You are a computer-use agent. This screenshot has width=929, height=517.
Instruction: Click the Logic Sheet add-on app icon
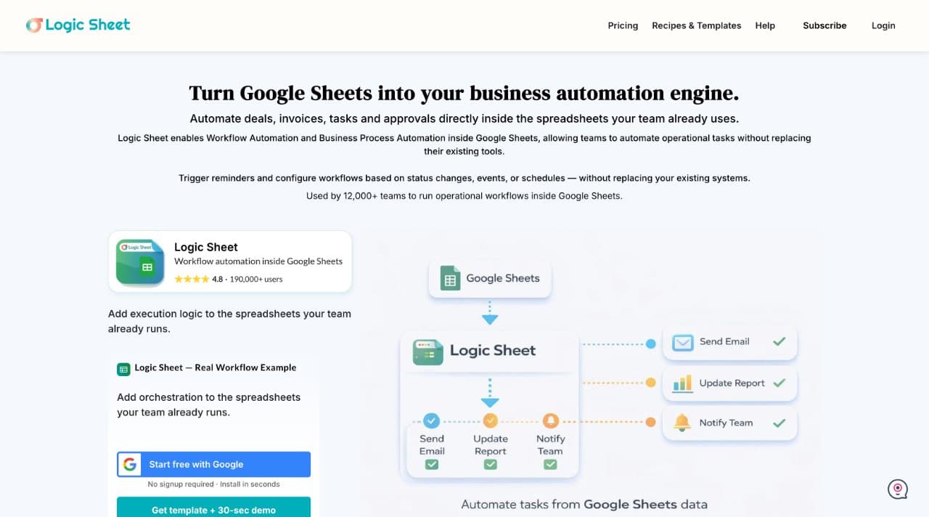point(140,262)
